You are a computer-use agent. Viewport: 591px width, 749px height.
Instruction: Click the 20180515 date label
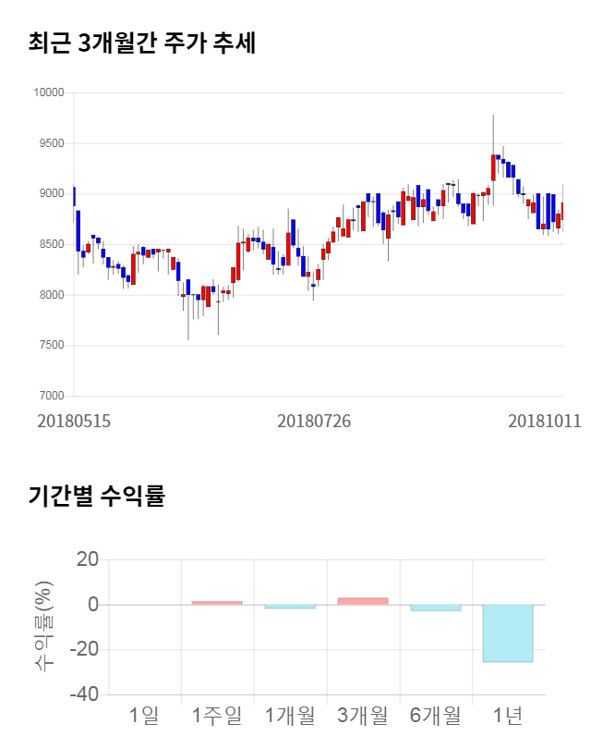[x=74, y=421]
